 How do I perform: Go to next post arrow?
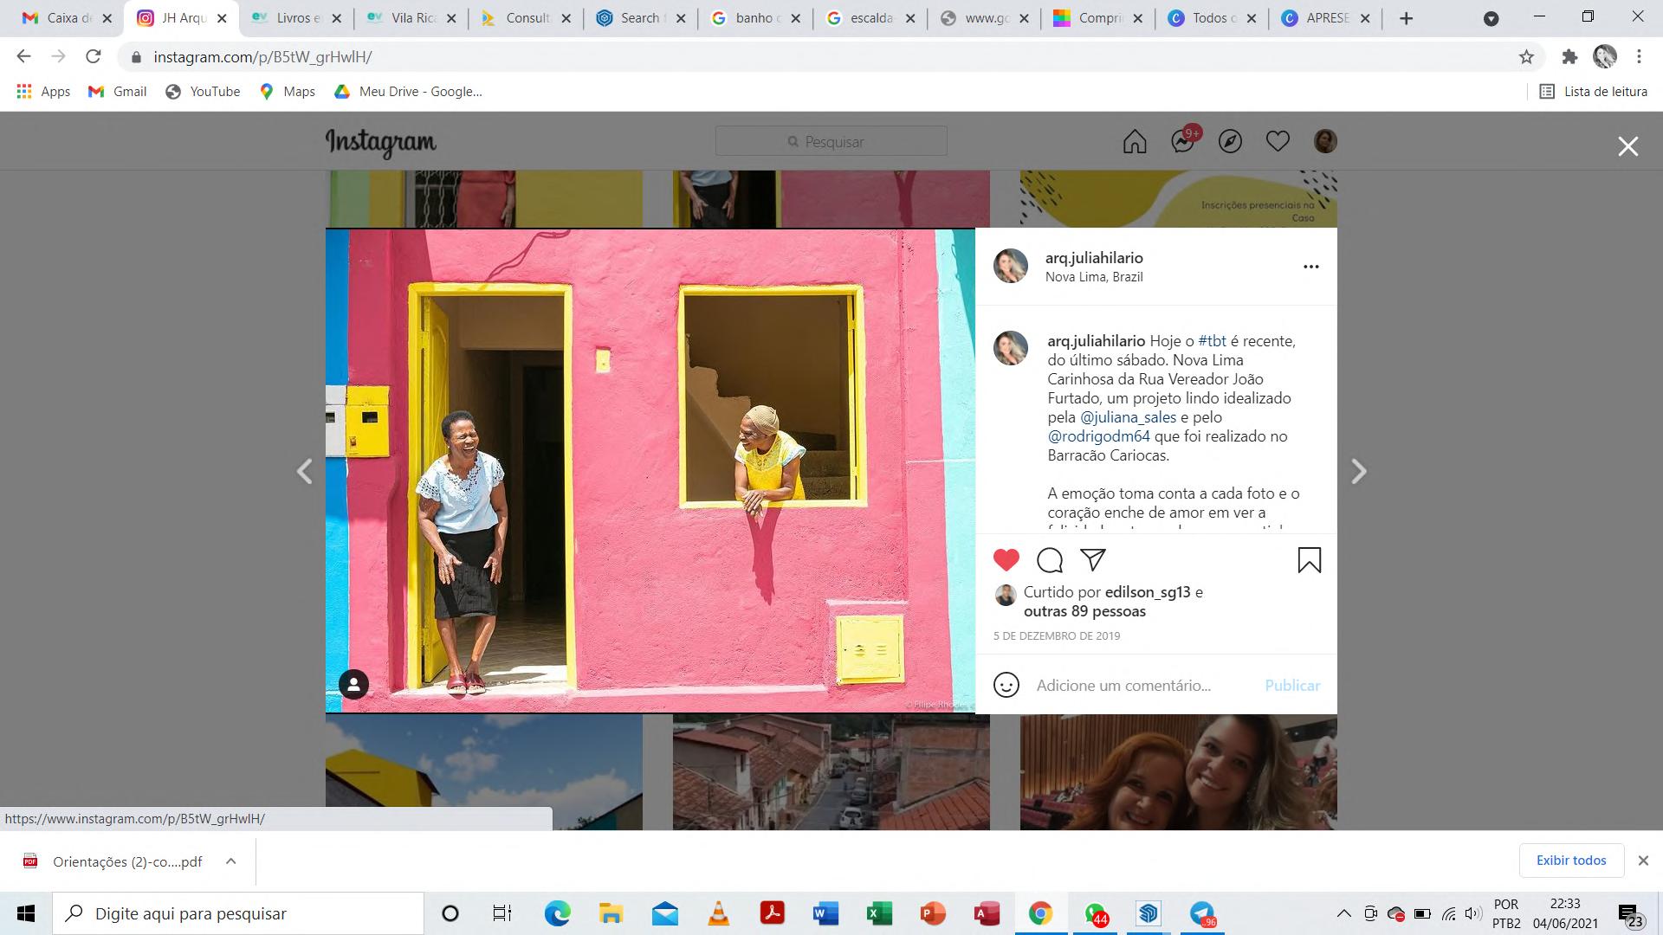click(x=1358, y=471)
